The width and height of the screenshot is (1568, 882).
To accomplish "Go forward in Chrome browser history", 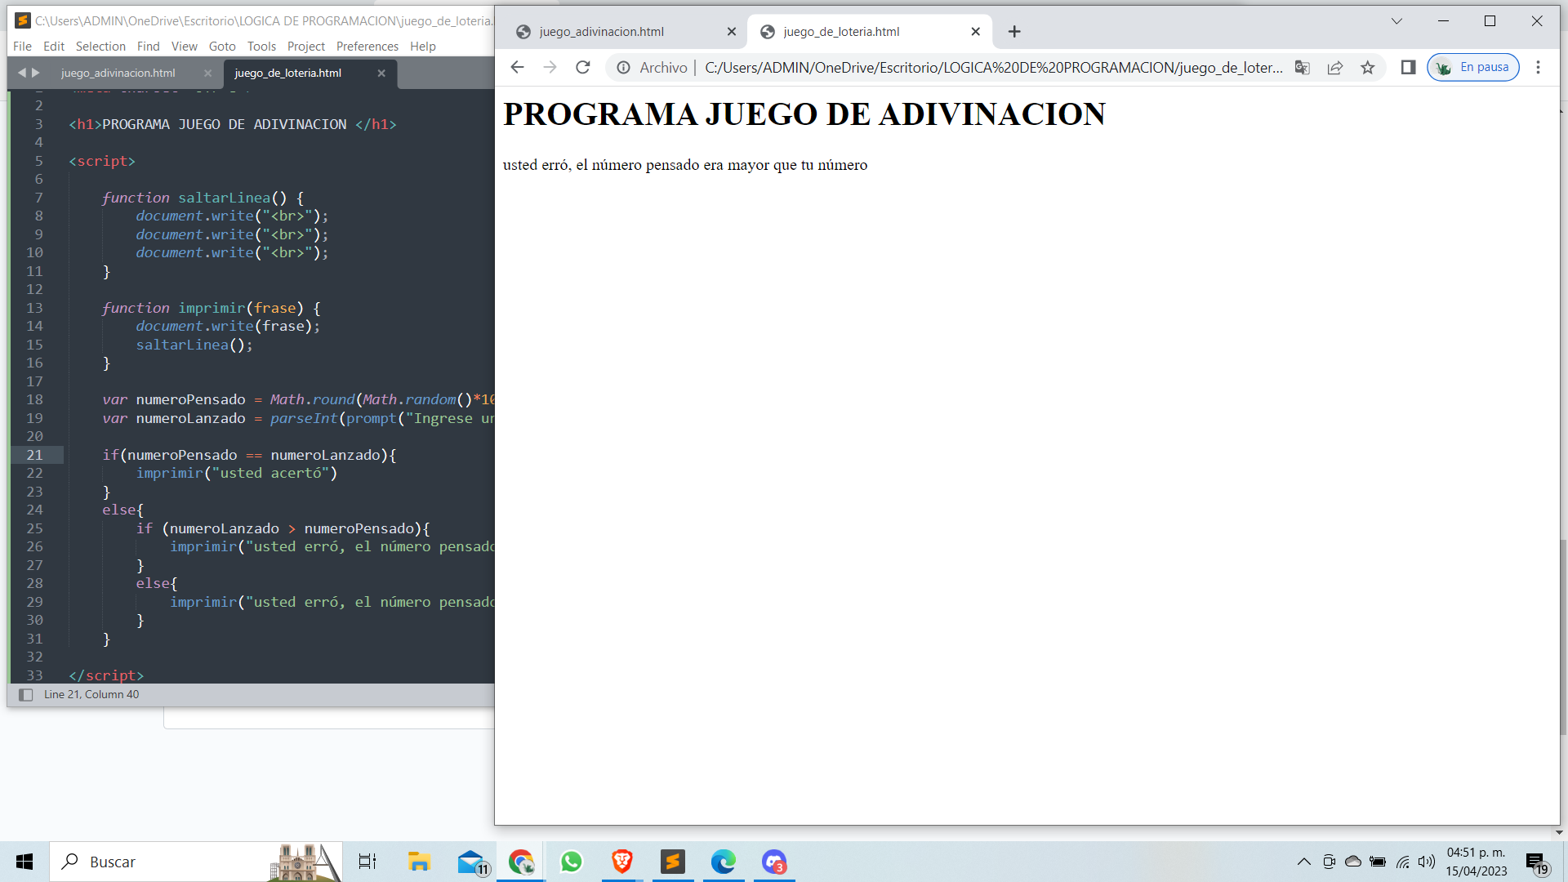I will [x=550, y=67].
